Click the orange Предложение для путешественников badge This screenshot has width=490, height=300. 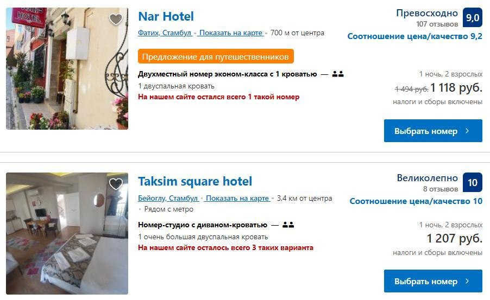click(216, 56)
